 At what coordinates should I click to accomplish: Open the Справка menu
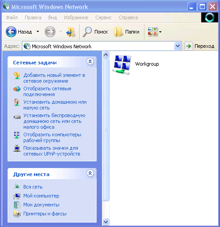[128, 17]
